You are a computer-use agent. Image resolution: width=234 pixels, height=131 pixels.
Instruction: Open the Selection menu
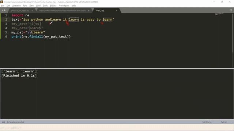[16, 6]
